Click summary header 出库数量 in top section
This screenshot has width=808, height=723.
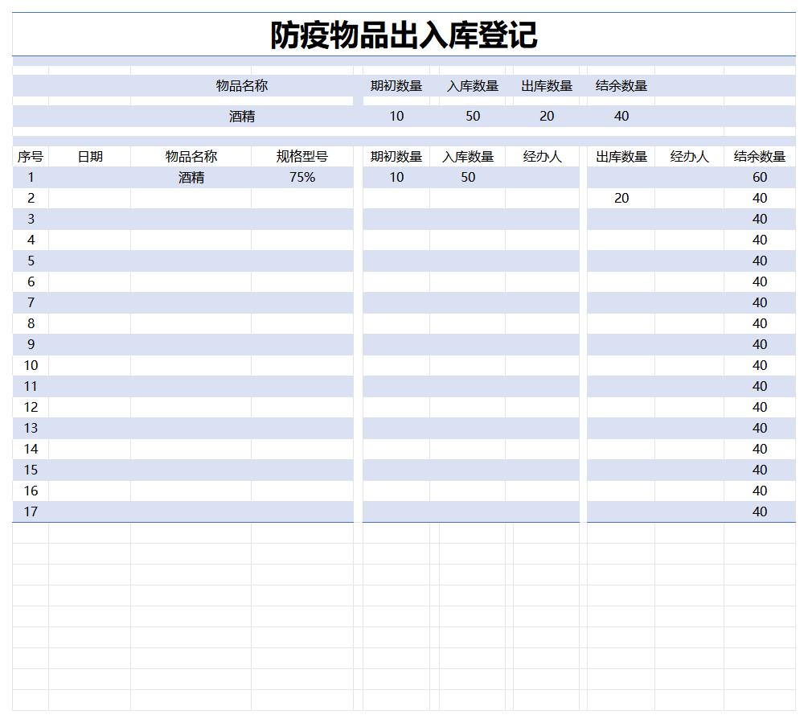(547, 85)
